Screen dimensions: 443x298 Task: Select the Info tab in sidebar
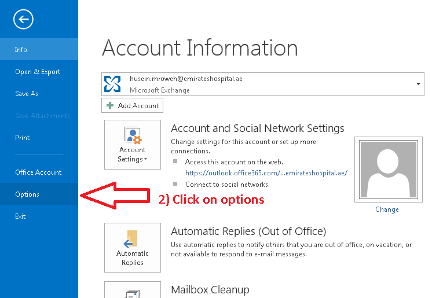(39, 49)
